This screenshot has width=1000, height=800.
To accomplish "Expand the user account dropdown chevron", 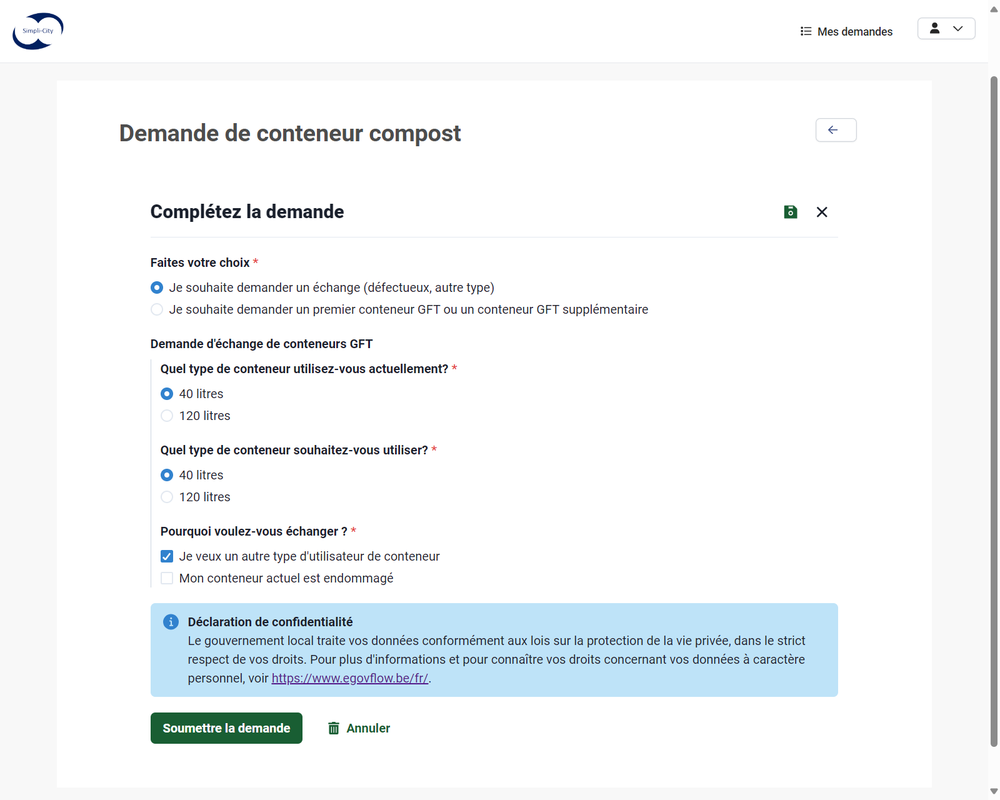I will point(957,29).
